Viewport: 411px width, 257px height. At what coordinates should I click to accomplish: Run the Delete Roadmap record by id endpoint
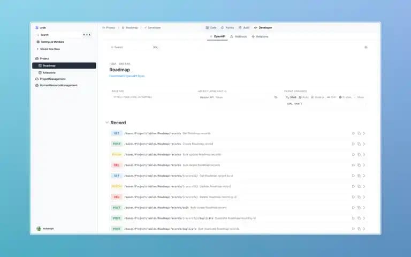[353, 197]
